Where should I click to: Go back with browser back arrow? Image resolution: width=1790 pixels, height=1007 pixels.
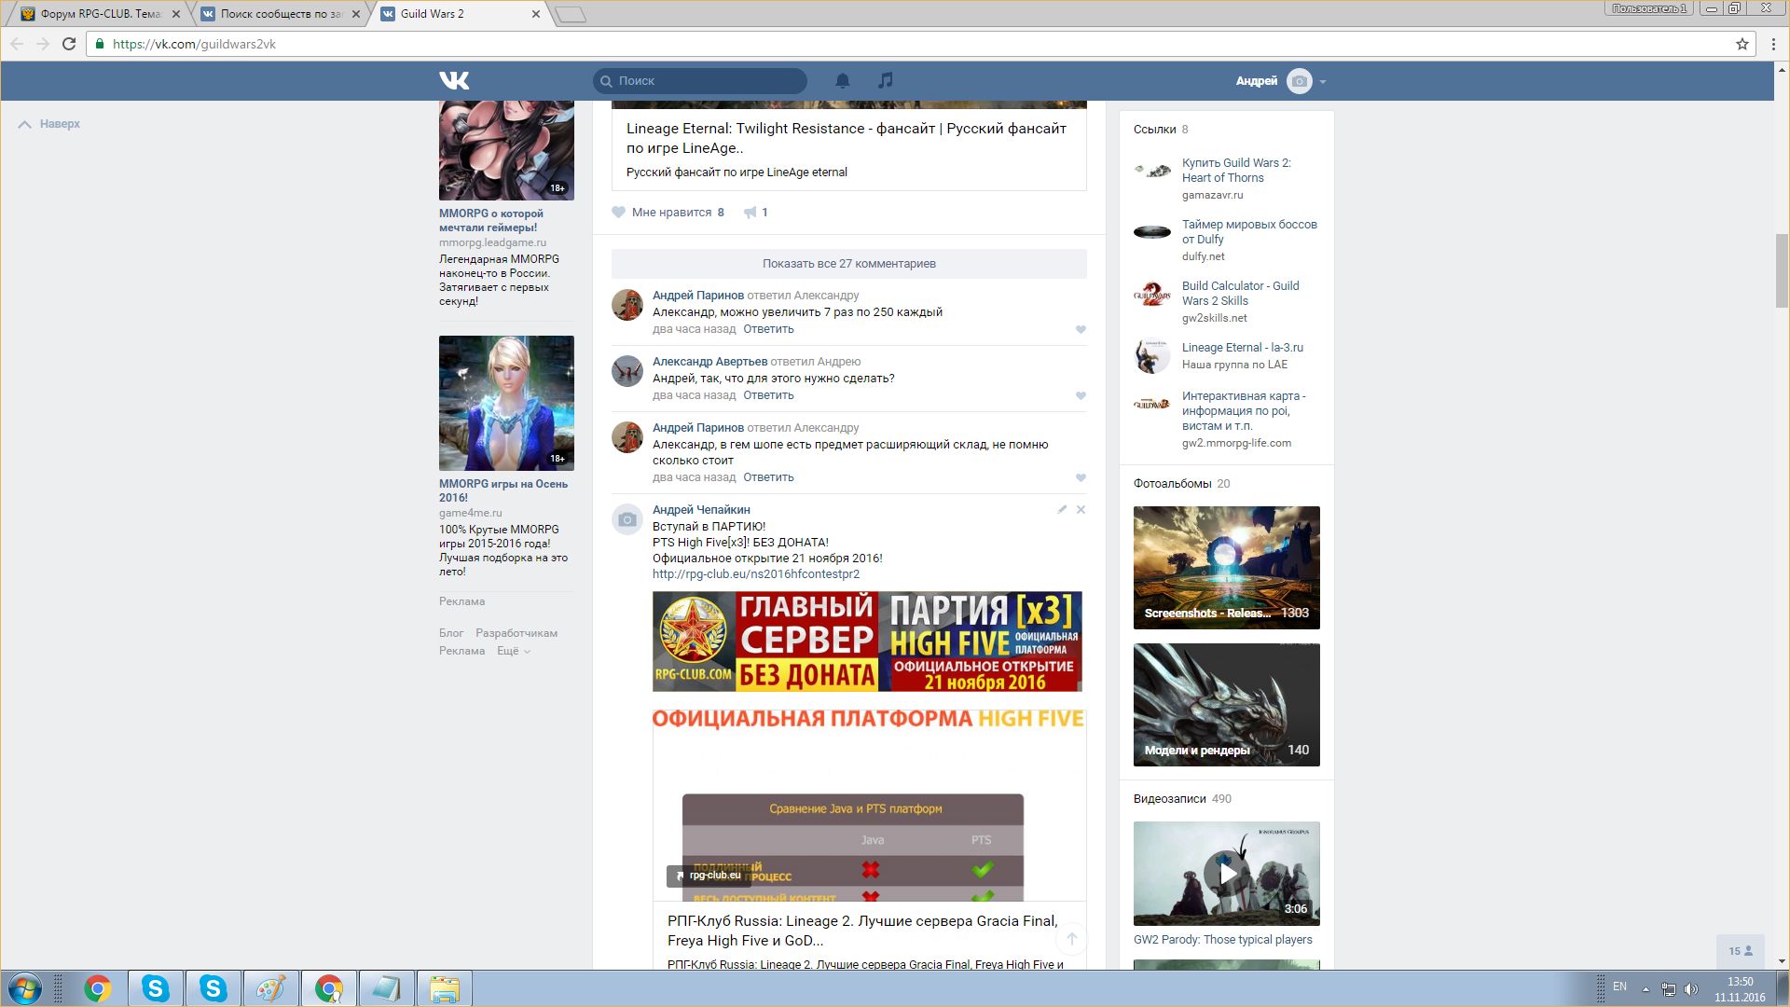point(17,44)
